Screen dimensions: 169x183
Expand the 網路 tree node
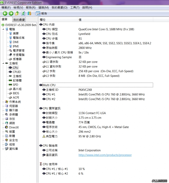pyautogui.click(x=3, y=123)
